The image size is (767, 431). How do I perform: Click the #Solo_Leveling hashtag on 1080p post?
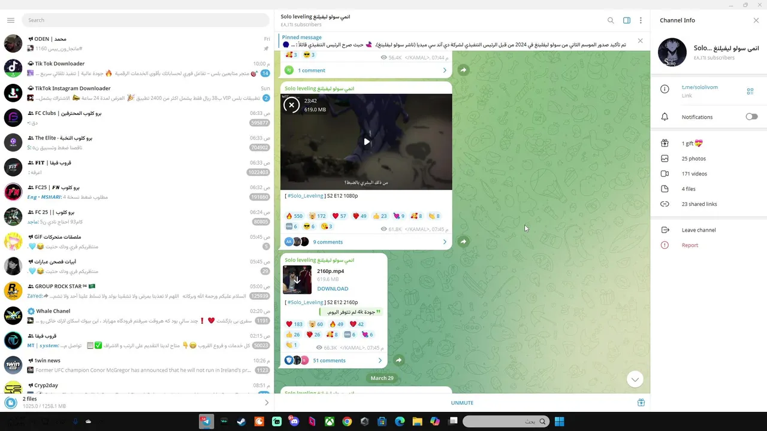tap(305, 196)
